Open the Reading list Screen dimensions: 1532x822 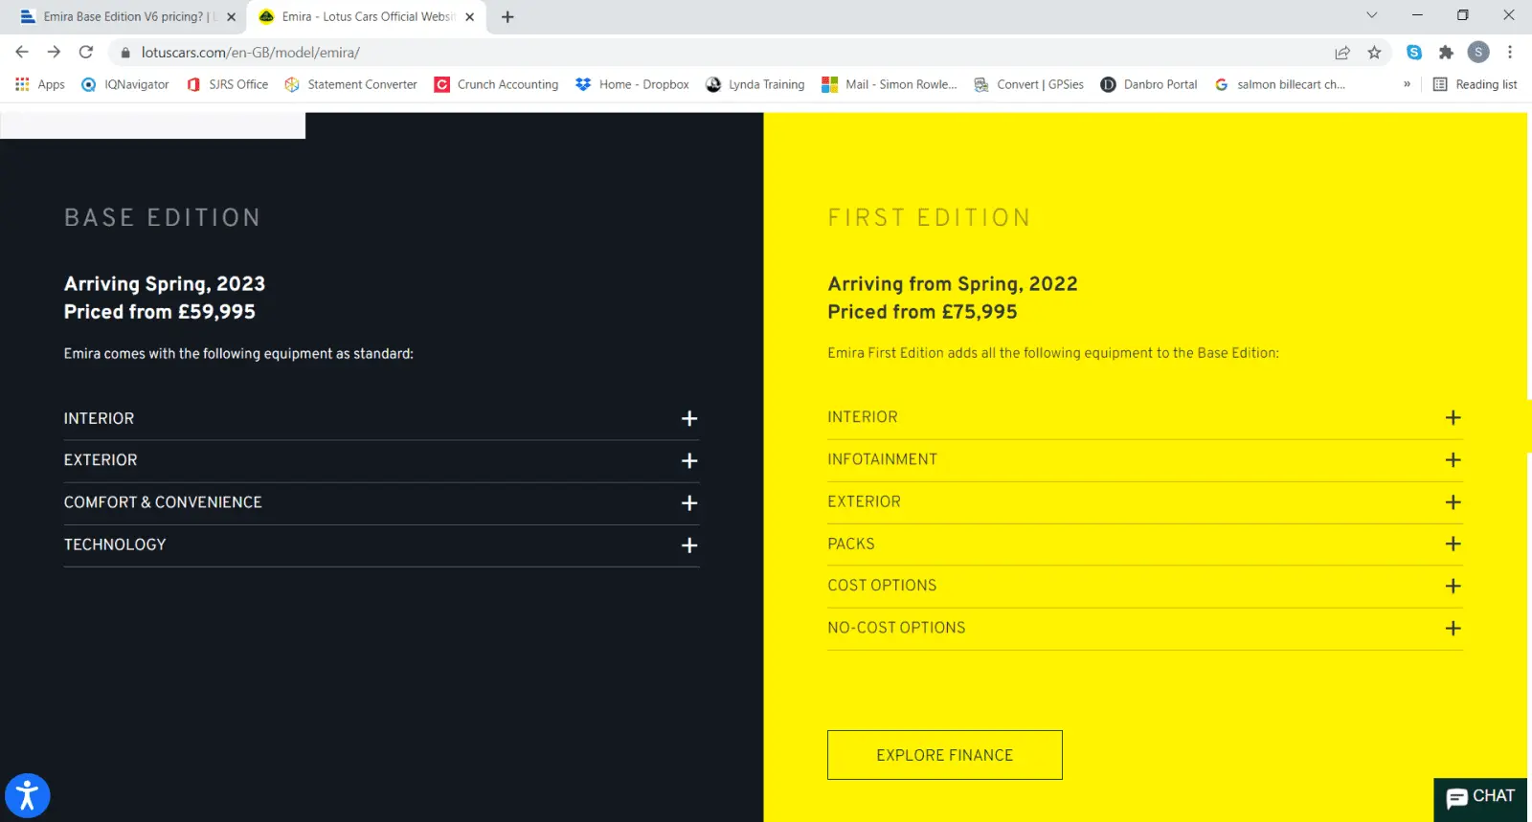click(x=1475, y=84)
